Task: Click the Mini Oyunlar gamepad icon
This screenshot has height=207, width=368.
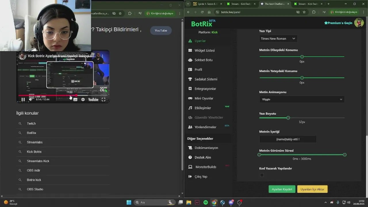Action: pos(190,98)
